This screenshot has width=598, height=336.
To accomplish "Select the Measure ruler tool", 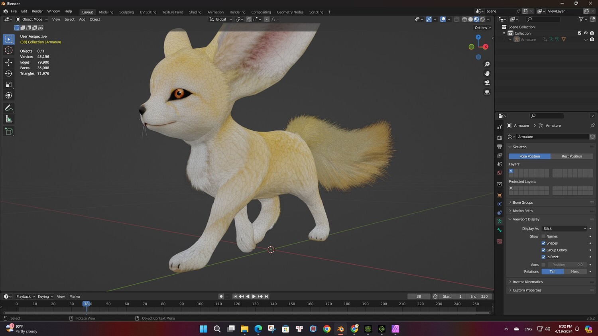I will pyautogui.click(x=8, y=119).
